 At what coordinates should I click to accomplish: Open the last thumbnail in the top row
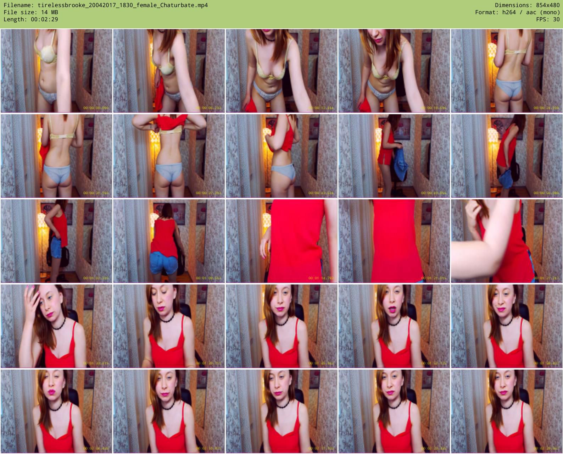(507, 71)
